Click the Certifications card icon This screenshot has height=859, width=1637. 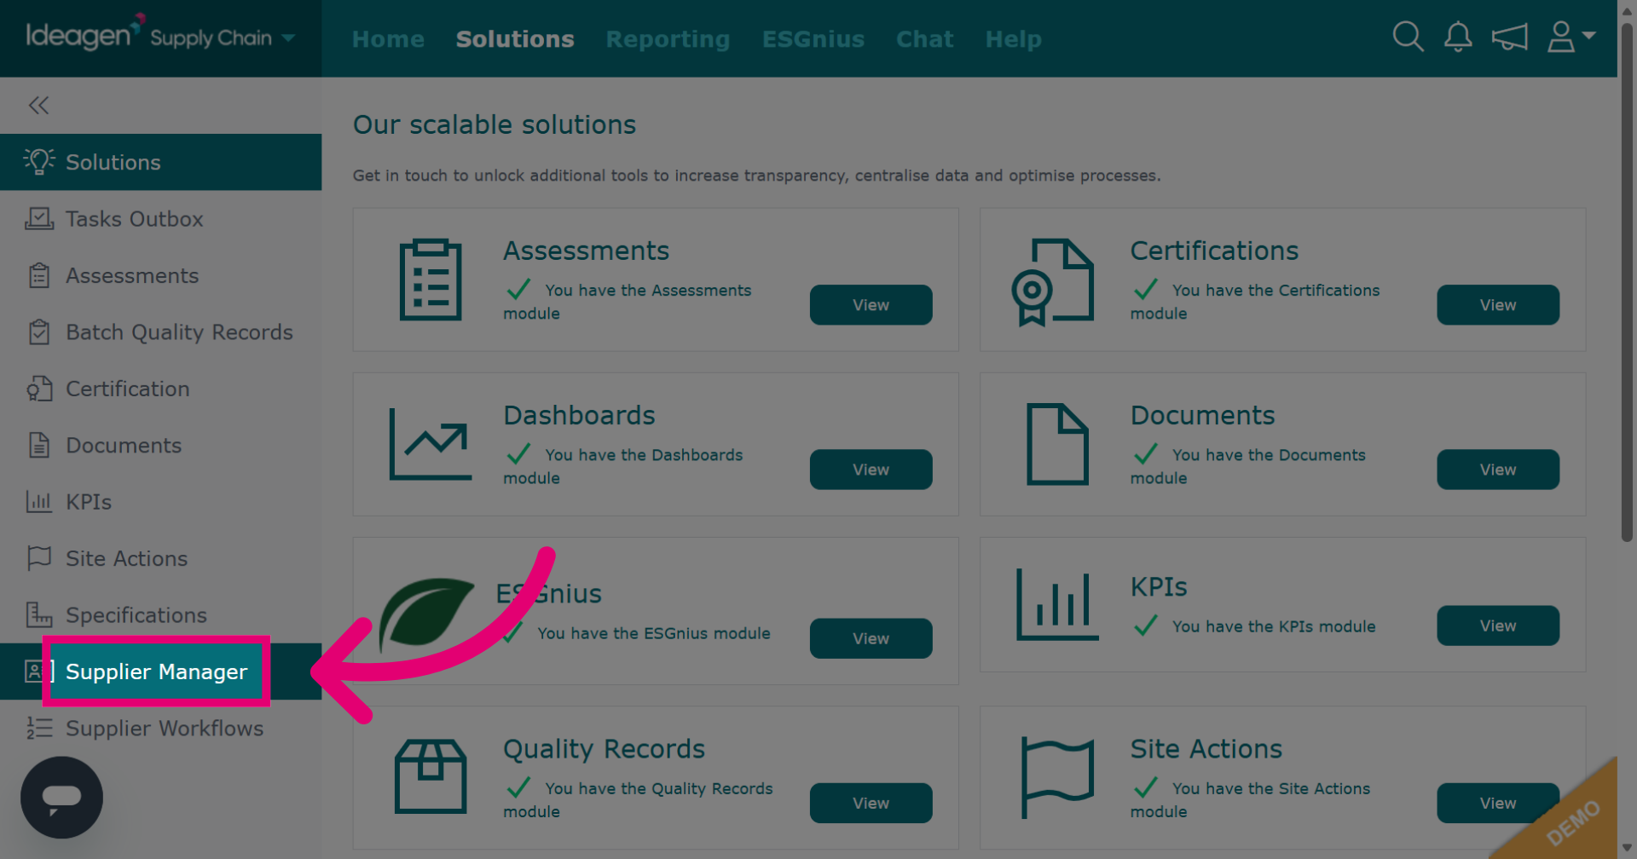coord(1052,282)
